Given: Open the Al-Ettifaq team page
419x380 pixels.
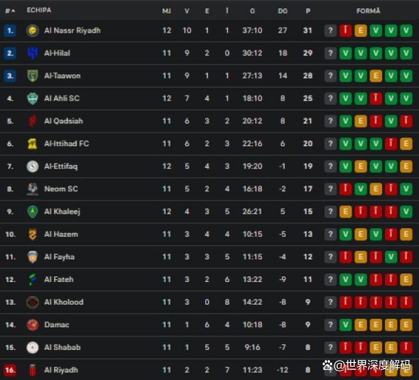Looking at the screenshot, I should click(x=61, y=166).
